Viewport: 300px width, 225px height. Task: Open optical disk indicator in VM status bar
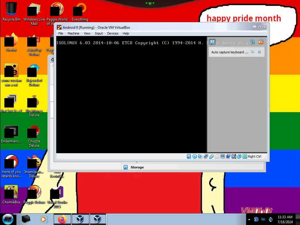coord(195,156)
